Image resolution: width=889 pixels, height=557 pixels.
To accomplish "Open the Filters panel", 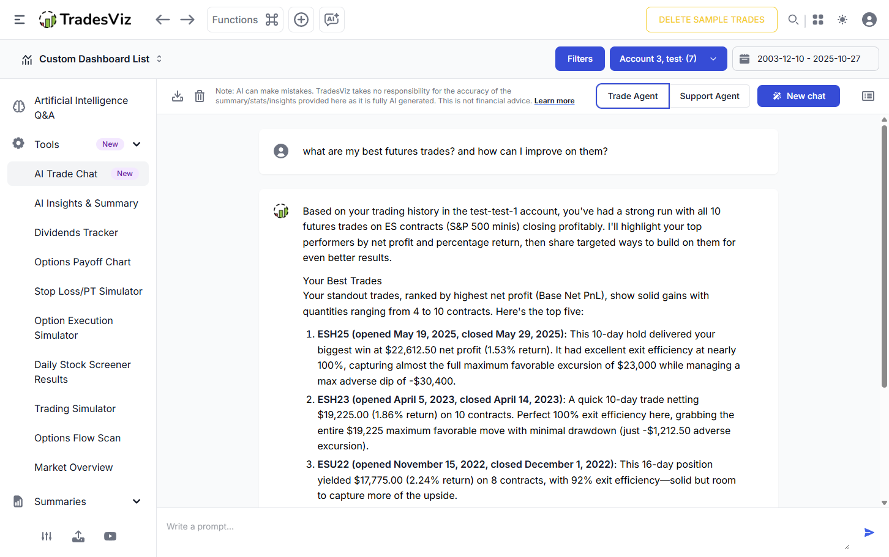I will tap(580, 59).
